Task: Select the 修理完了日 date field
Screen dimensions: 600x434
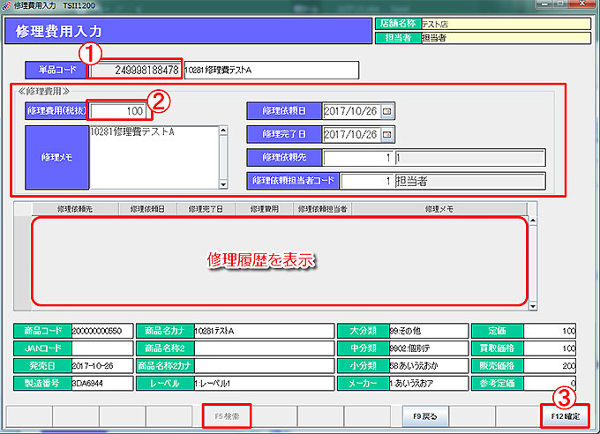Action: pyautogui.click(x=350, y=135)
